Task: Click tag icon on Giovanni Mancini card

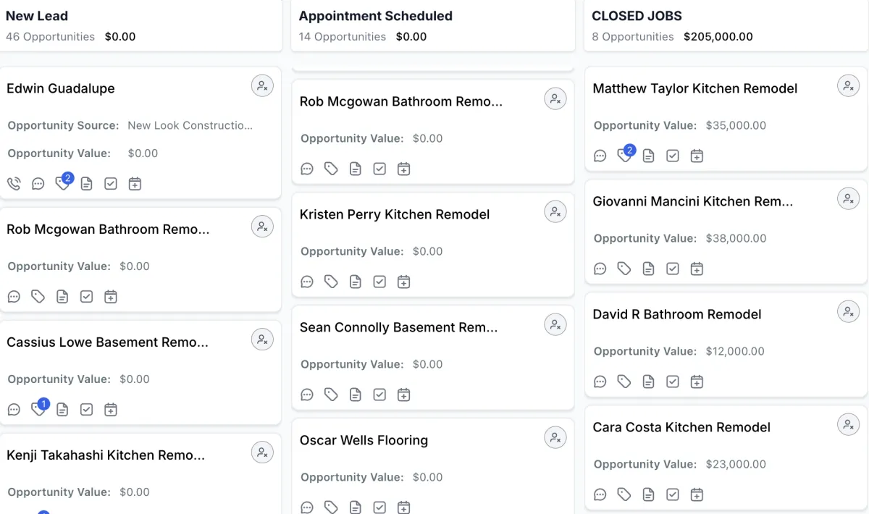Action: [x=624, y=269]
